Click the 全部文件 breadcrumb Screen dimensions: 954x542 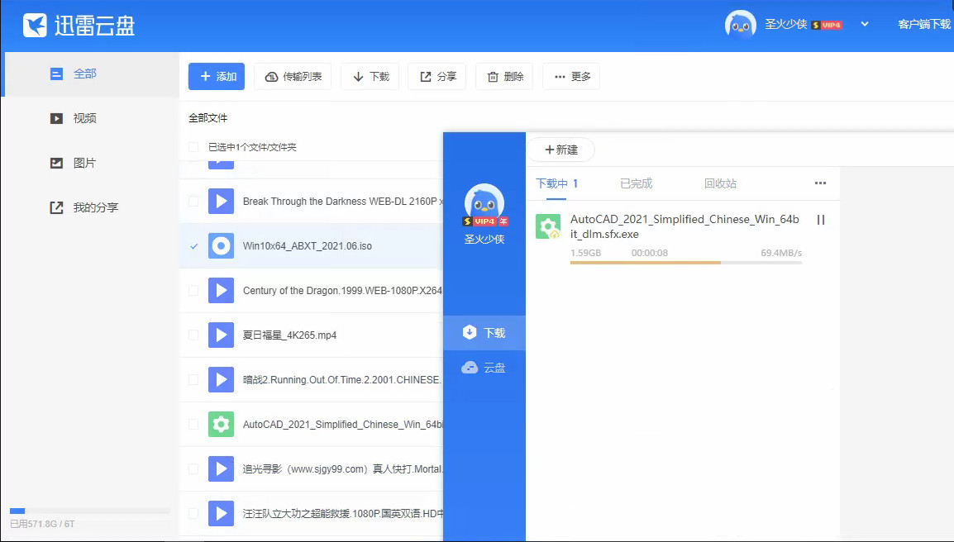pyautogui.click(x=207, y=118)
